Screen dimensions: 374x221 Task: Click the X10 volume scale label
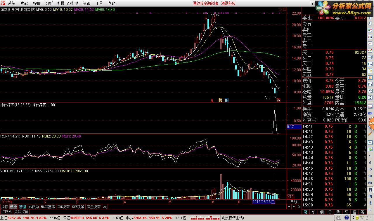click(x=291, y=196)
